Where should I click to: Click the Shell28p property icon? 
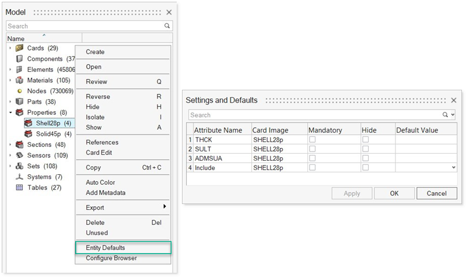28,123
